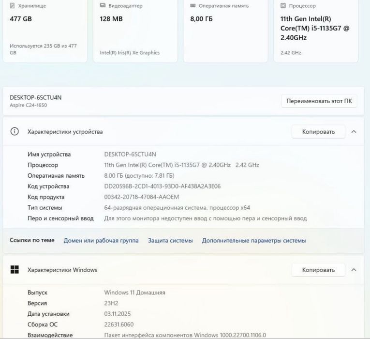Click the storage drive icon beside Хранилище
The width and height of the screenshot is (370, 339).
[12, 6]
